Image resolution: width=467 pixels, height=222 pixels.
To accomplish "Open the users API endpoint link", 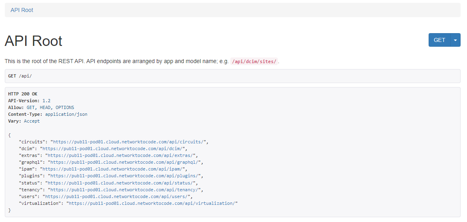I will (x=118, y=196).
